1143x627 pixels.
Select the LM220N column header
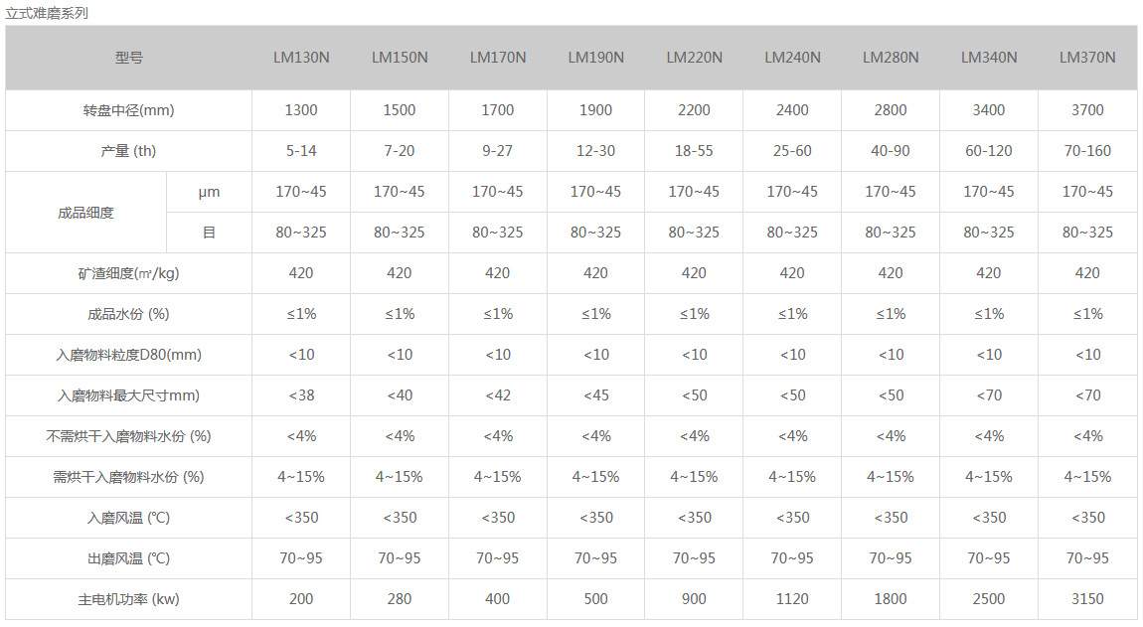[694, 58]
